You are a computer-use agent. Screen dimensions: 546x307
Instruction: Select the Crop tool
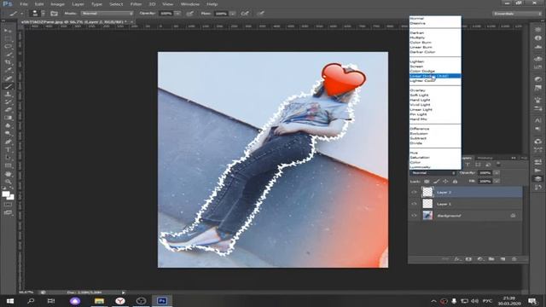click(8, 62)
